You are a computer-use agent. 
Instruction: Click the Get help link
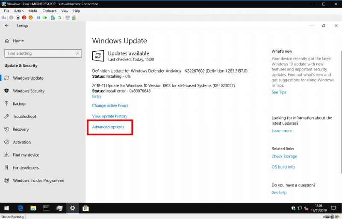(279, 193)
